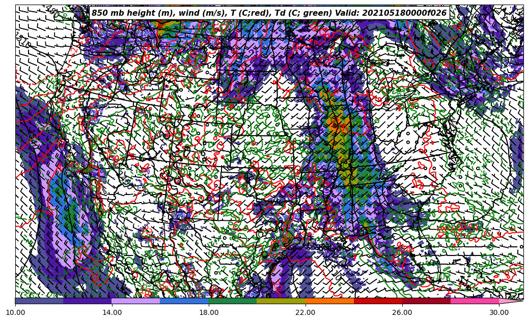This screenshot has width=528, height=321.
Task: Click the 14.00 colorbar tick label
Action: click(x=112, y=313)
